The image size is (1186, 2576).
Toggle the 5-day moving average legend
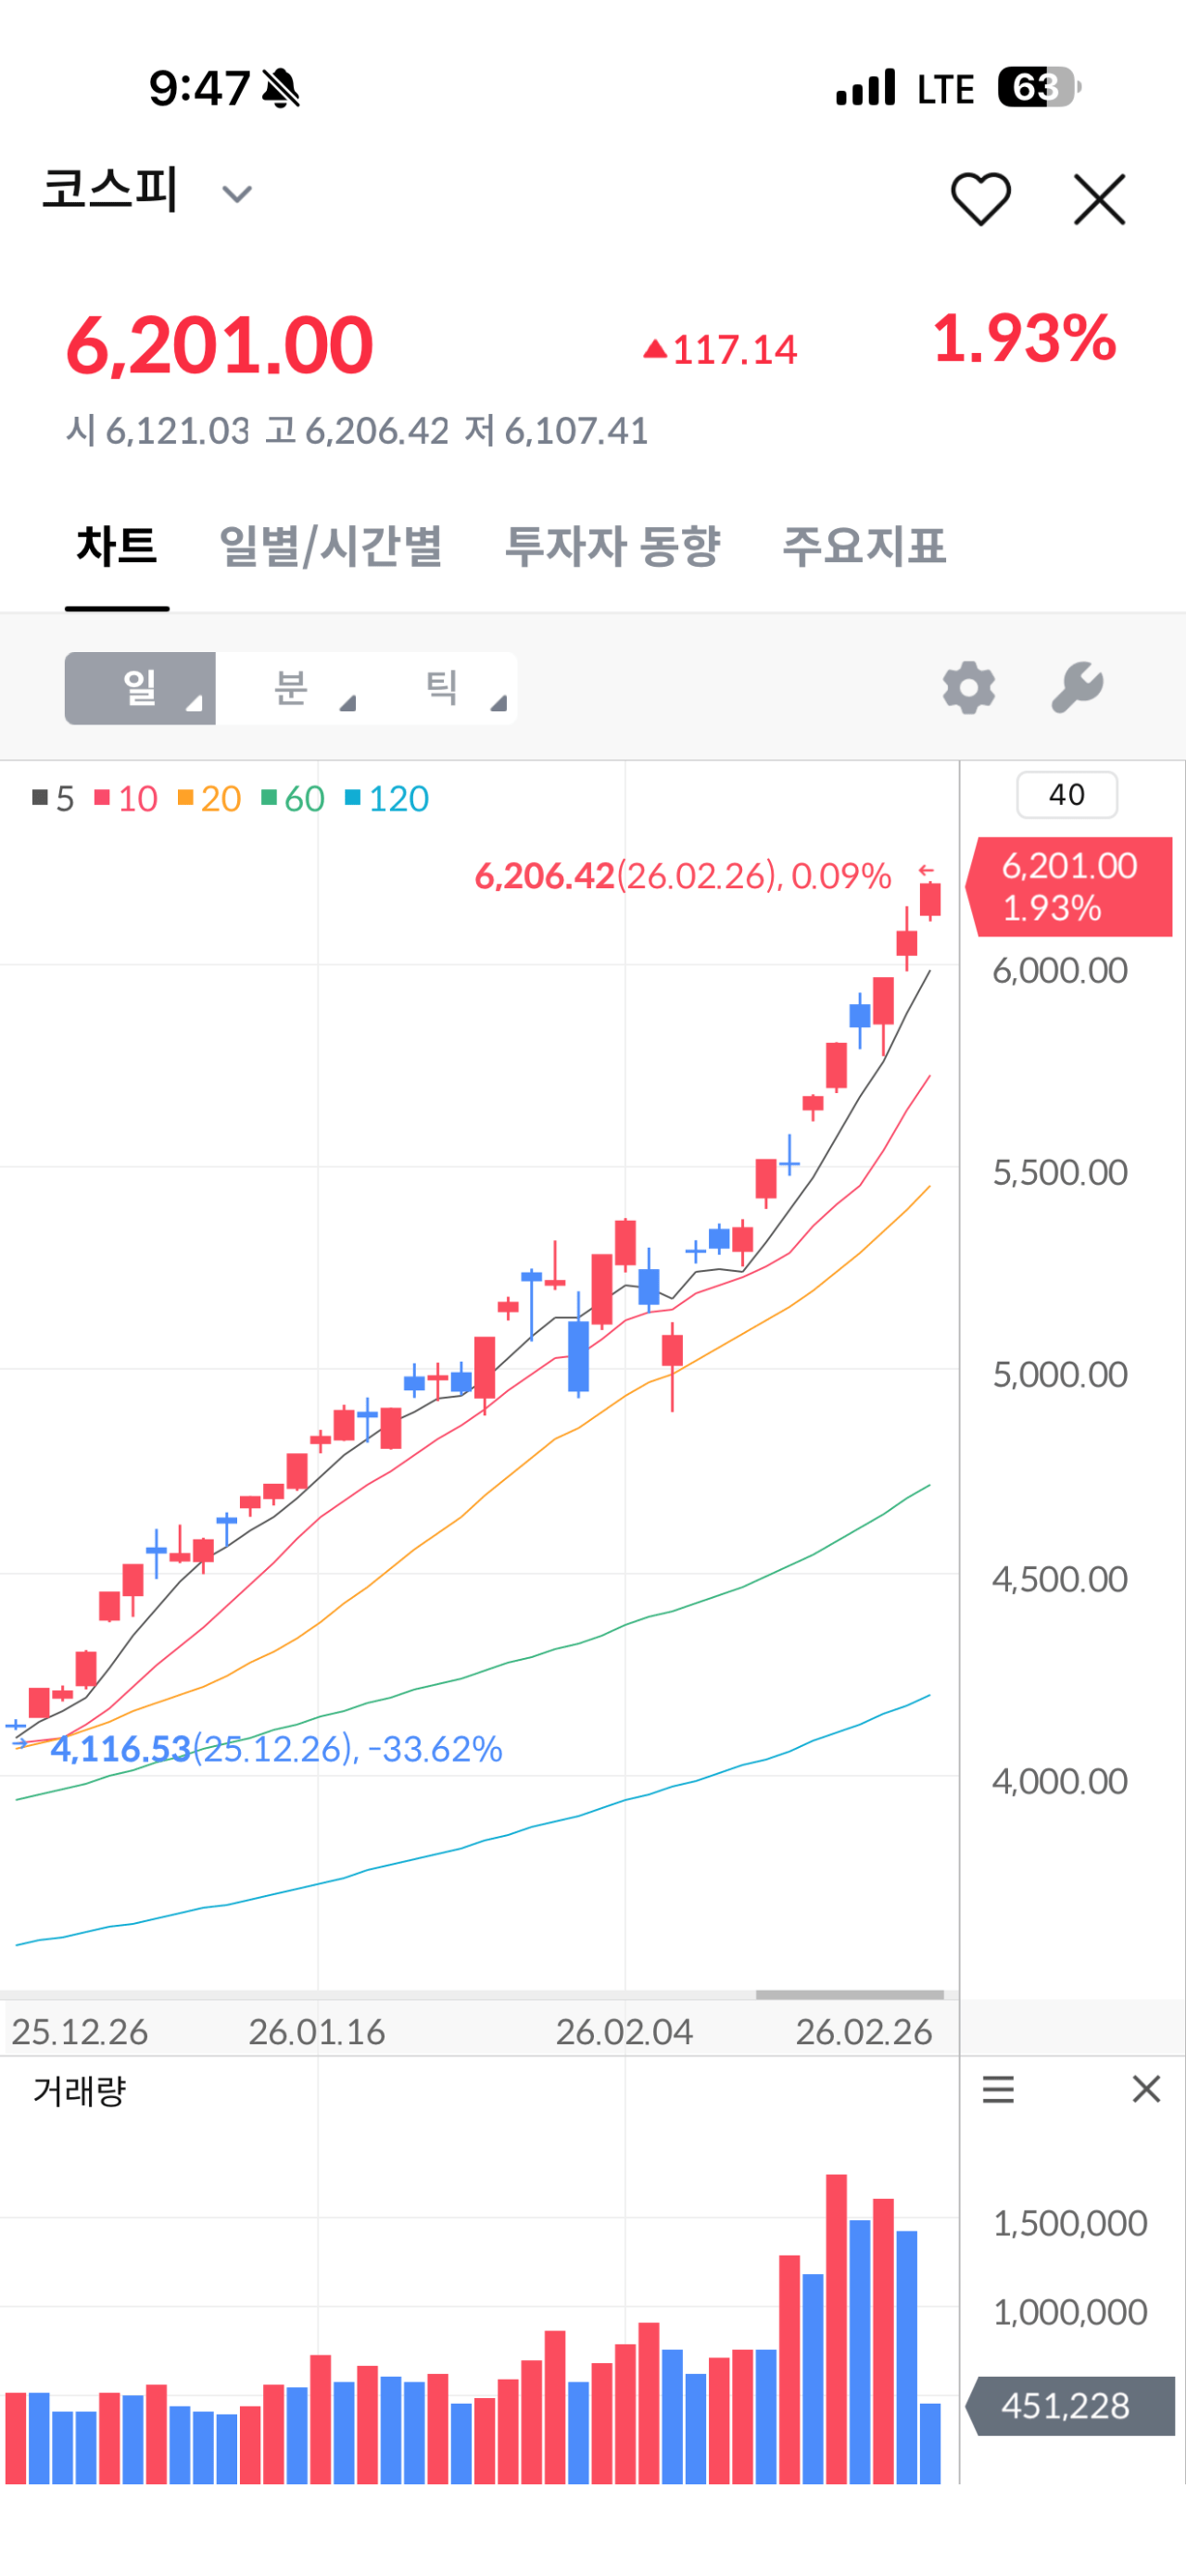coord(54,798)
